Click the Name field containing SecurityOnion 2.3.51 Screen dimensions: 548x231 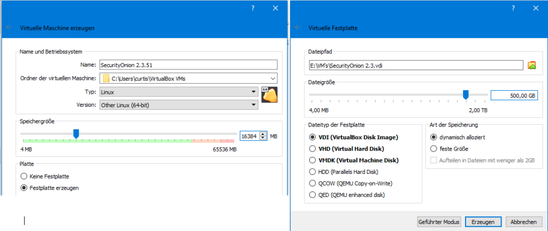[x=188, y=65]
